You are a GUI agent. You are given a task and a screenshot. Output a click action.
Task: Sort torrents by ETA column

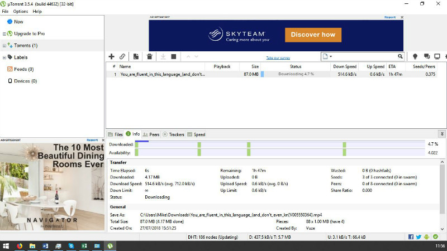pos(396,66)
